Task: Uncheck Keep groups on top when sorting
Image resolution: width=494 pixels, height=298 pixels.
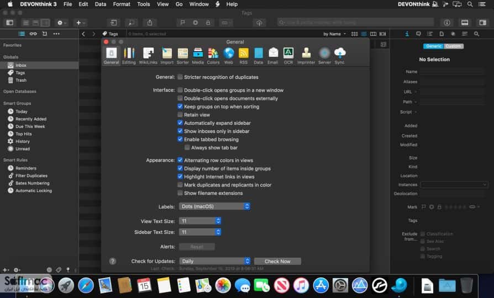Action: 180,107
